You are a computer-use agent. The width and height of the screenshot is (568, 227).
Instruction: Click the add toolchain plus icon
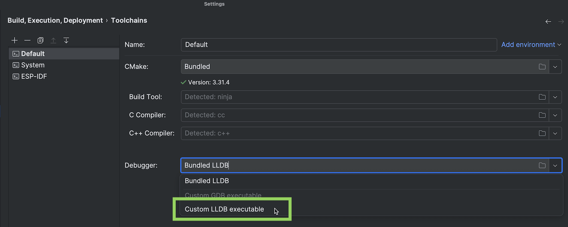(15, 40)
